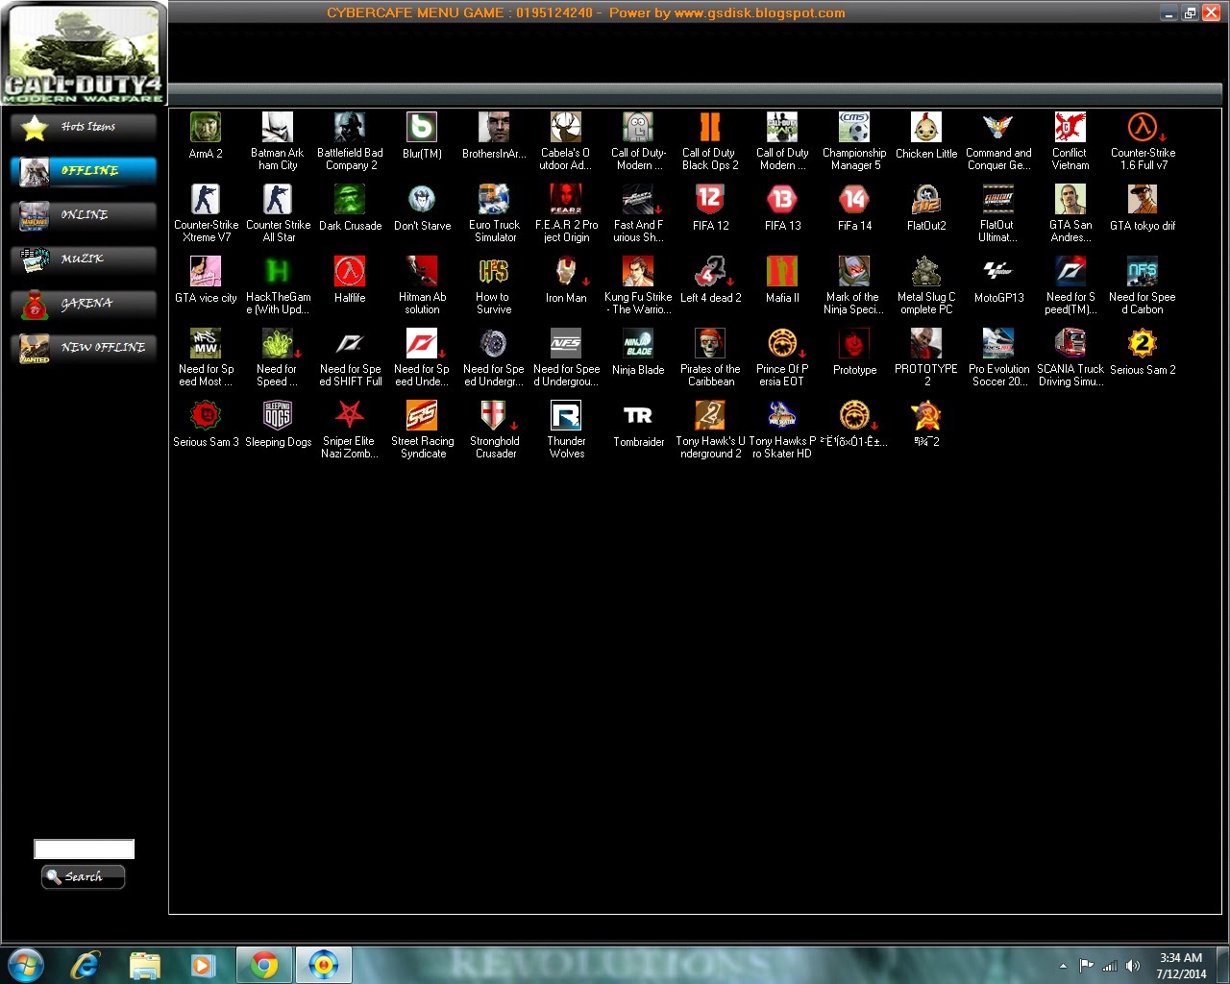Launch SCANIA Truck Driving Simulator
This screenshot has width=1230, height=984.
1070,343
